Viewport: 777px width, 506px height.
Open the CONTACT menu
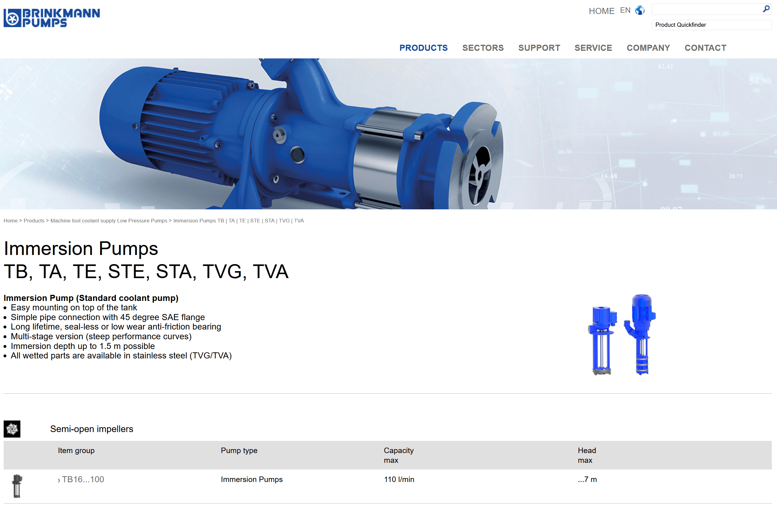click(x=705, y=48)
